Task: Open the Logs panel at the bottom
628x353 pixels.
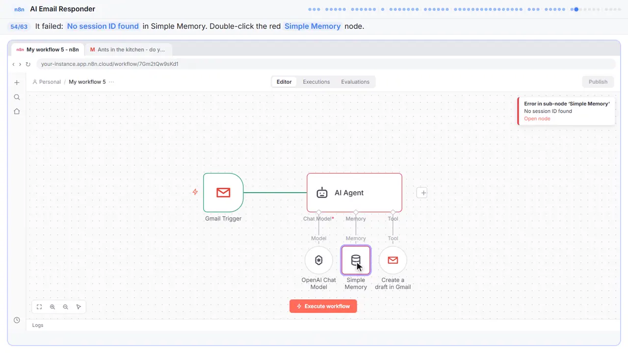Action: pyautogui.click(x=38, y=325)
